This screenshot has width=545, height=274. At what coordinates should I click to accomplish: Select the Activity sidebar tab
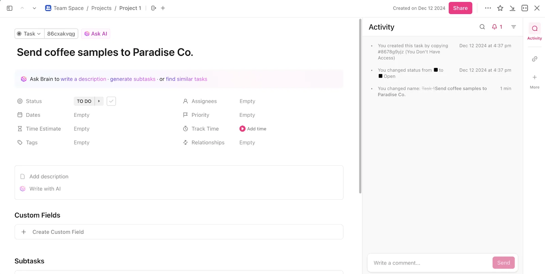(x=535, y=32)
